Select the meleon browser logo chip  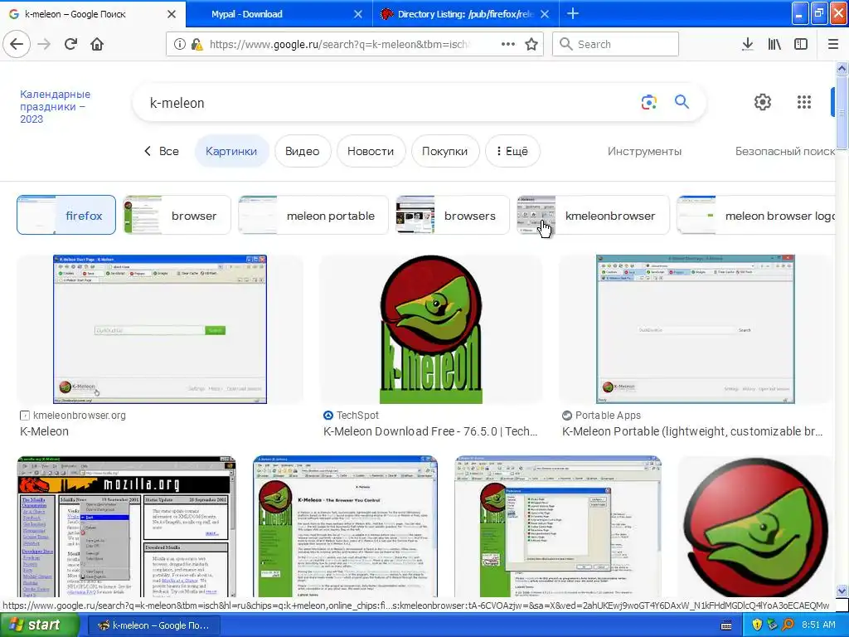[x=756, y=215]
